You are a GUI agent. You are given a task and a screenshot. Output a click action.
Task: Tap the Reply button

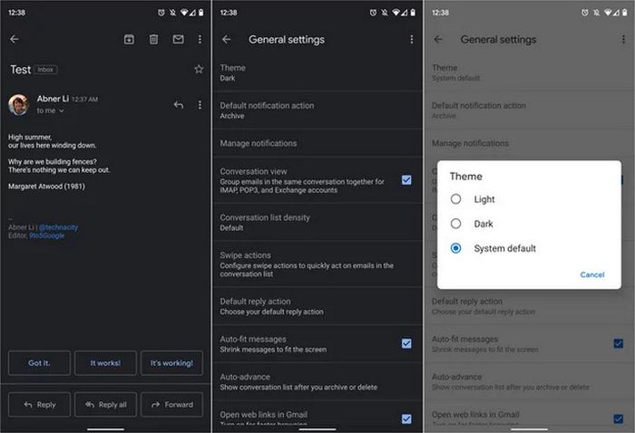(39, 404)
